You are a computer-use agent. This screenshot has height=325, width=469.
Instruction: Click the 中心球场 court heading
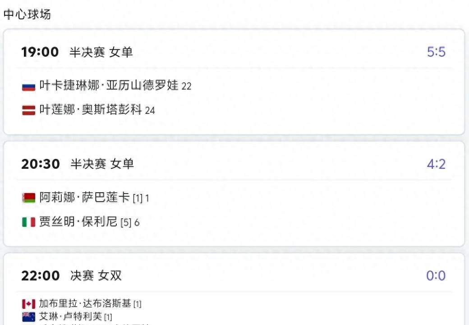point(27,14)
